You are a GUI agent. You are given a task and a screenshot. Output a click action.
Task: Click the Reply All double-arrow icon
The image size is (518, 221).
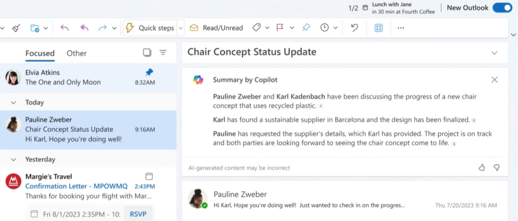[84, 28]
